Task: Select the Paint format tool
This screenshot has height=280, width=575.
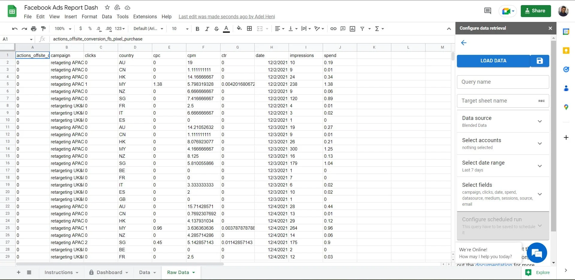Action: pos(43,28)
